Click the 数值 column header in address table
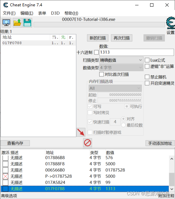 pos(110,152)
